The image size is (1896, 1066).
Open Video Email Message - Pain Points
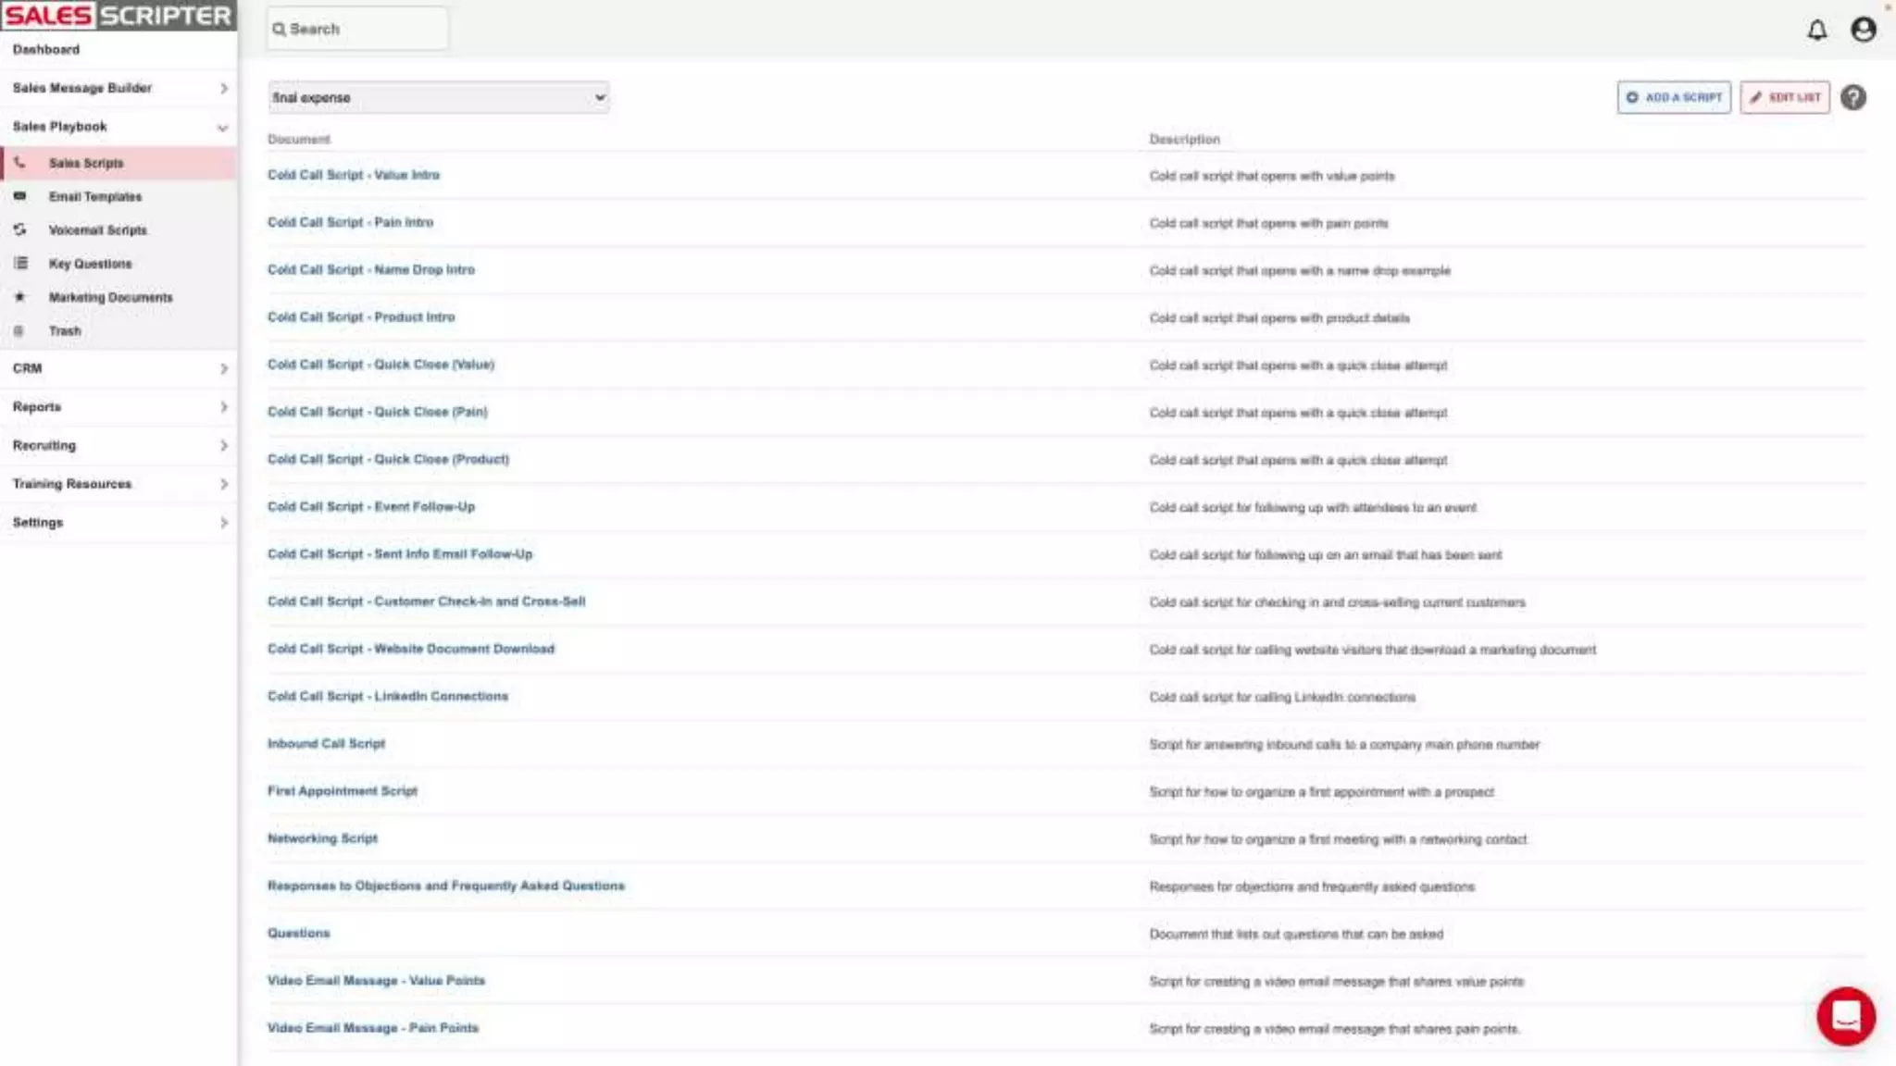(373, 1027)
